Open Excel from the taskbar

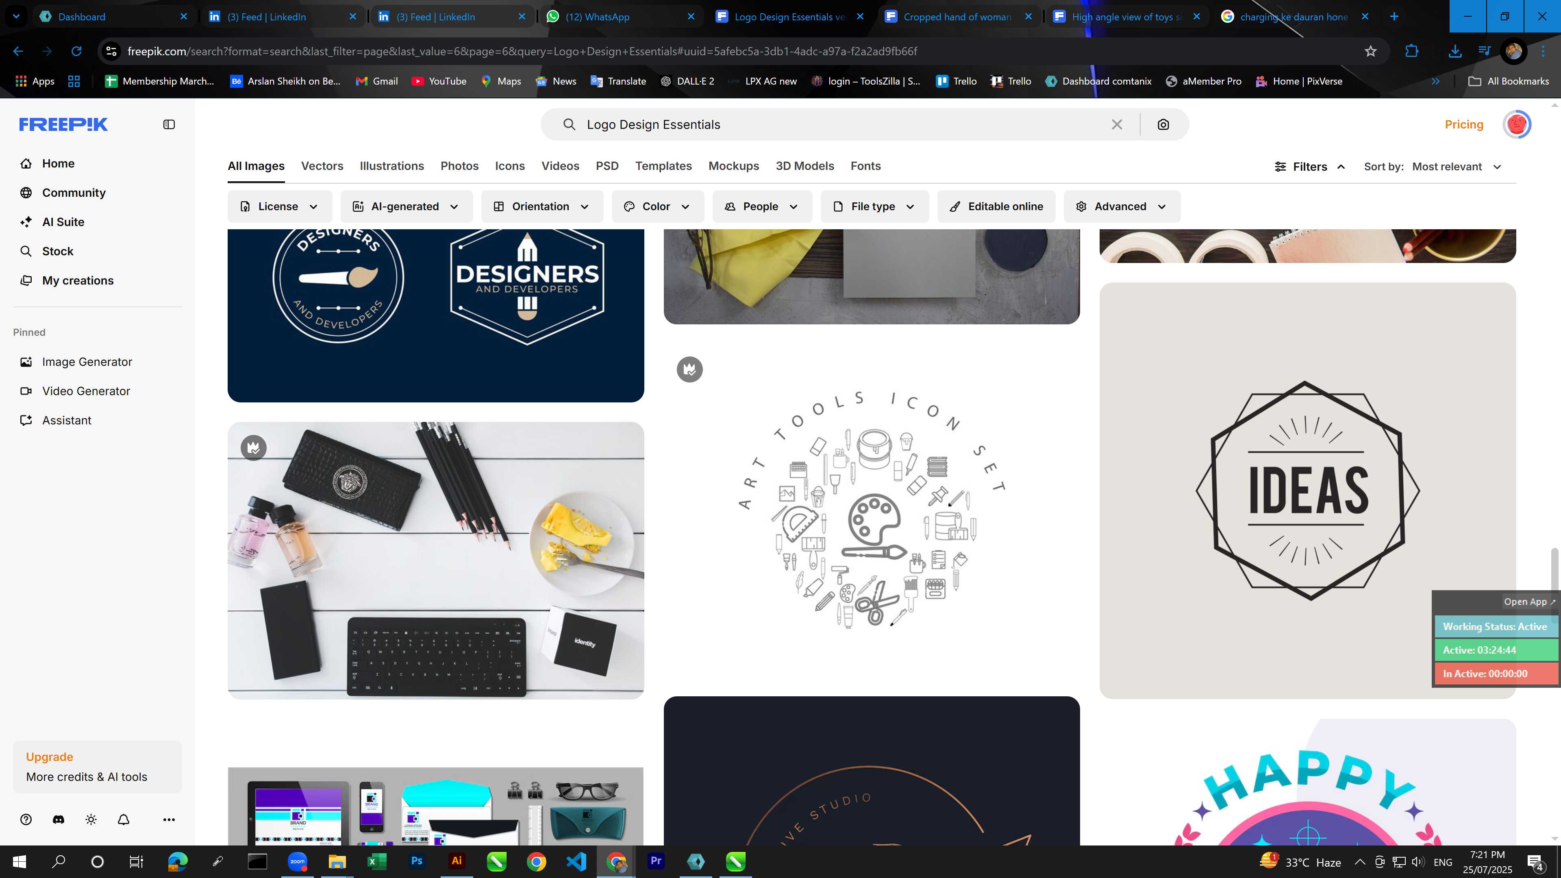377,861
